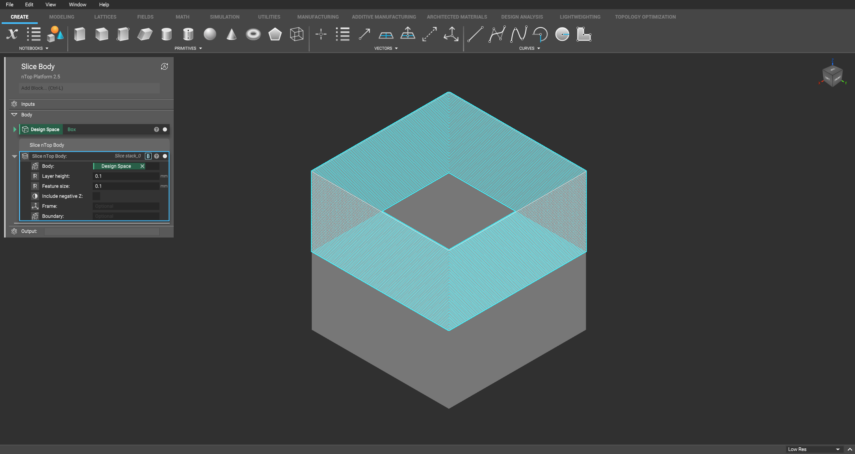Select the Box primitive icon
The height and width of the screenshot is (454, 855).
(x=79, y=34)
